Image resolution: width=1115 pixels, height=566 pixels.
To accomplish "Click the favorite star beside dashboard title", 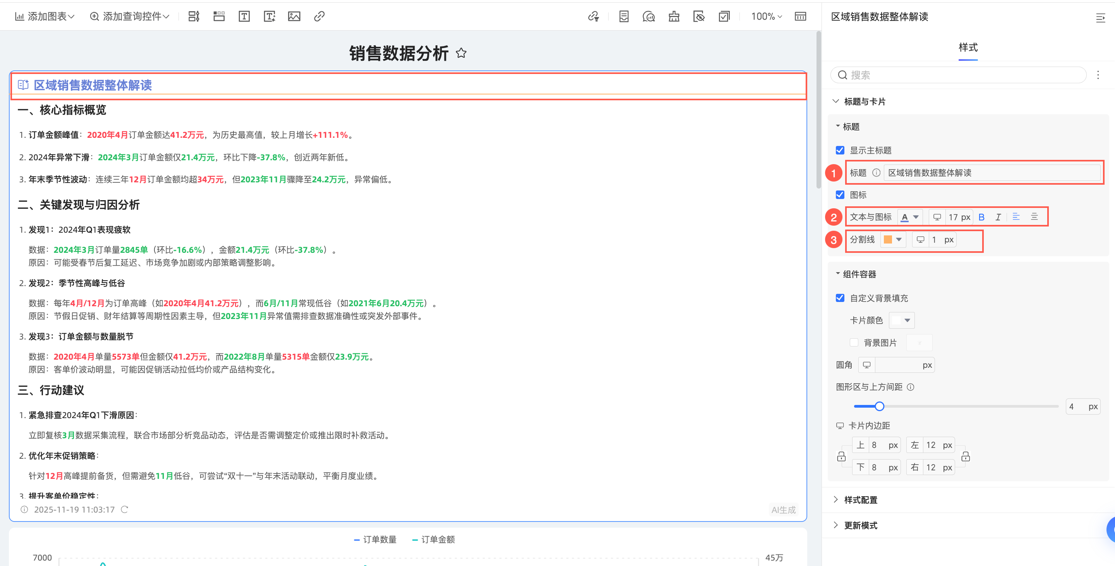I will coord(461,53).
